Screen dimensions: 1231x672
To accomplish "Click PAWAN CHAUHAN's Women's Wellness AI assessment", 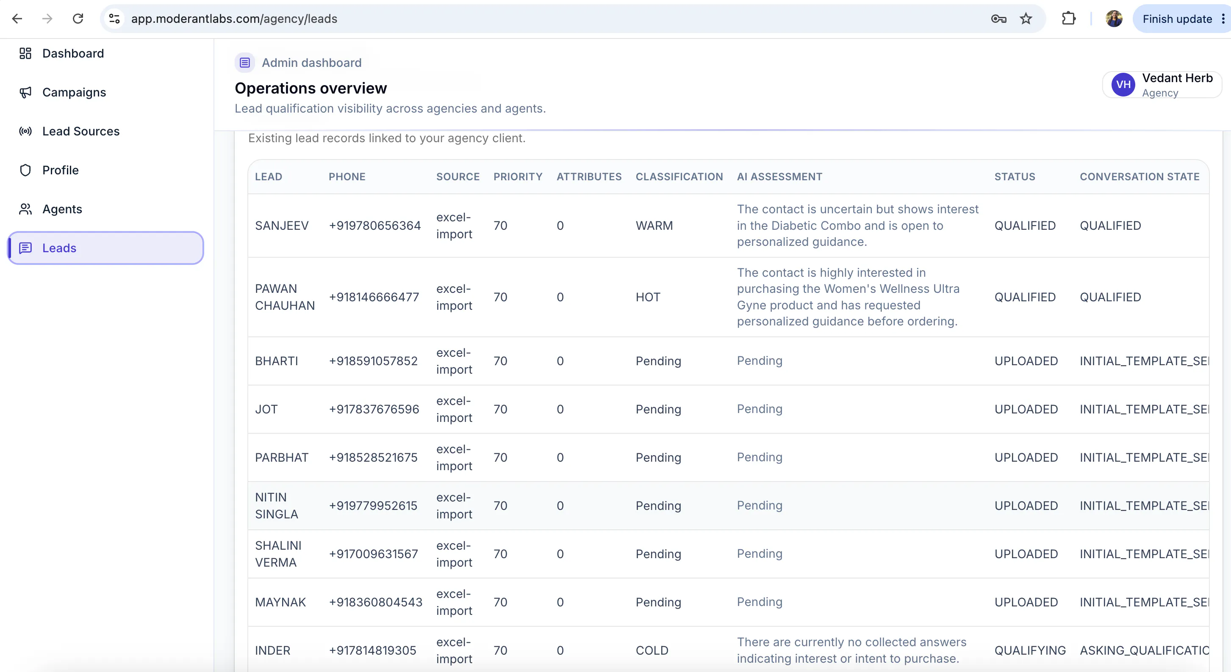I will coord(848,297).
